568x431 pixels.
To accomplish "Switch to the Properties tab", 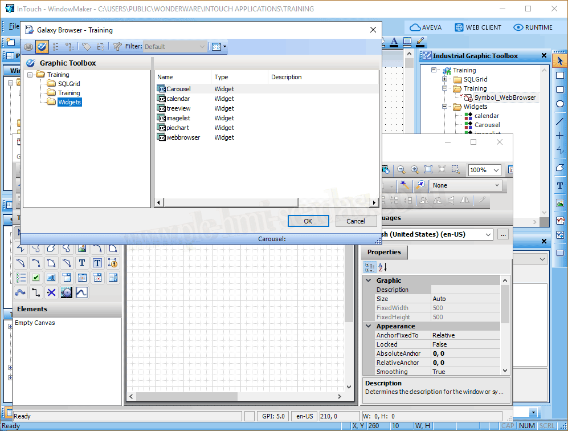I will [x=384, y=252].
